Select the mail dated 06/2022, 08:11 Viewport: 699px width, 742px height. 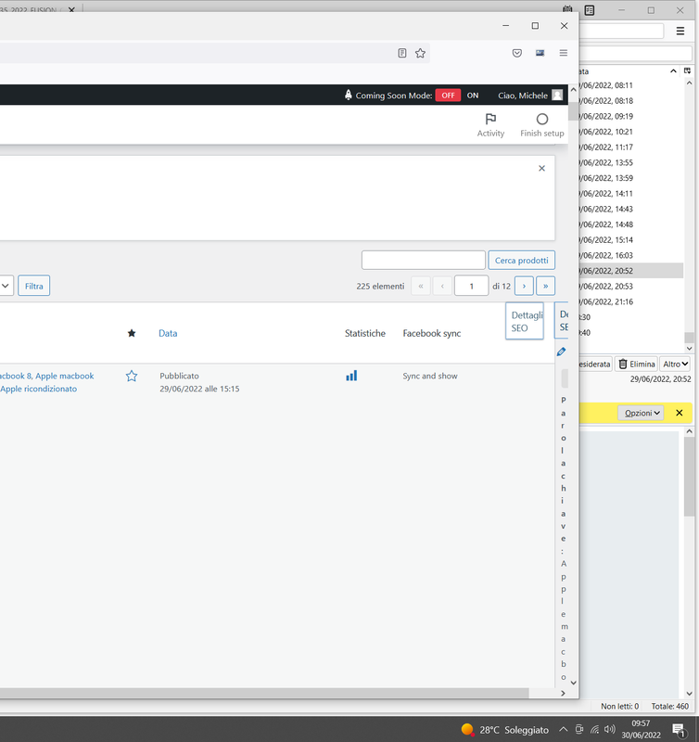631,85
